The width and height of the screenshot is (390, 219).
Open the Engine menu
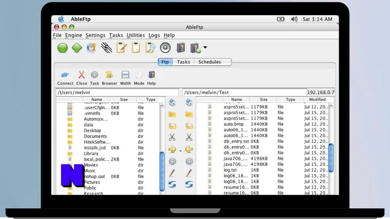pyautogui.click(x=74, y=35)
